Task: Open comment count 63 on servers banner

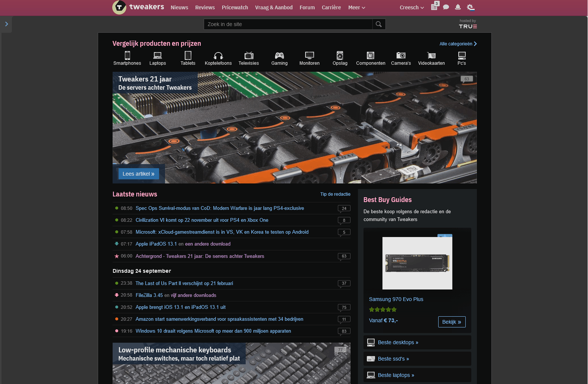Action: coord(467,79)
